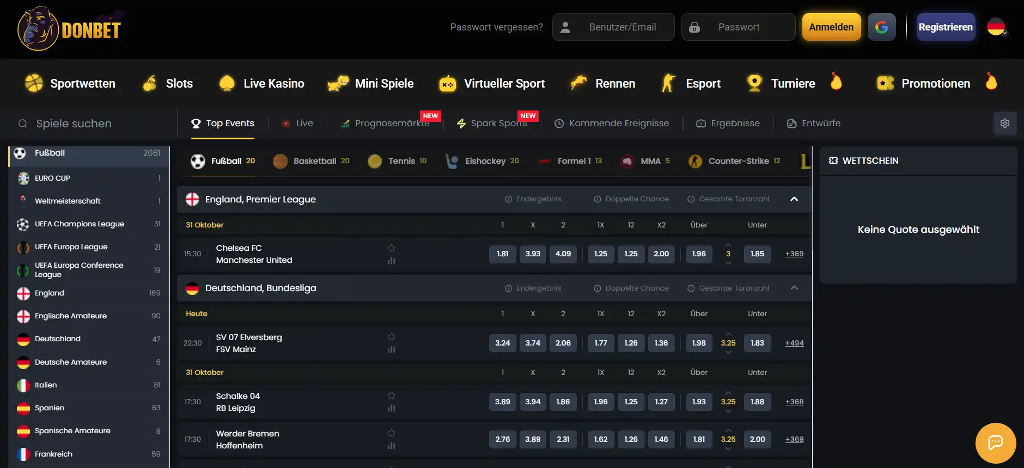Screen dimensions: 1024x468
Task: Click the Google sign-in icon
Action: point(881,27)
